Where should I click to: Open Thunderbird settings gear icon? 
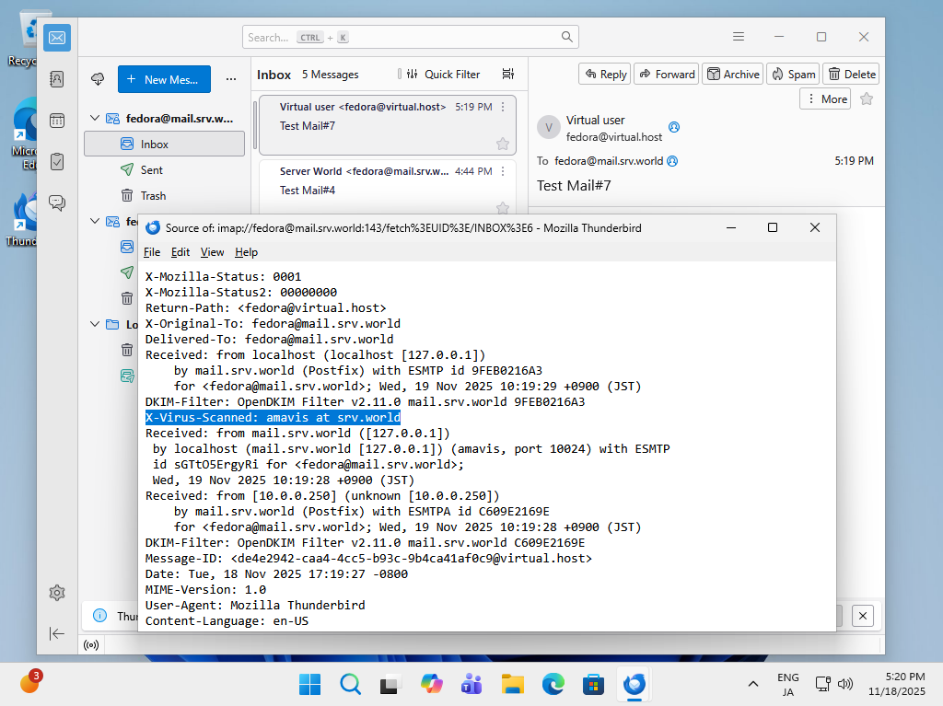coord(57,593)
